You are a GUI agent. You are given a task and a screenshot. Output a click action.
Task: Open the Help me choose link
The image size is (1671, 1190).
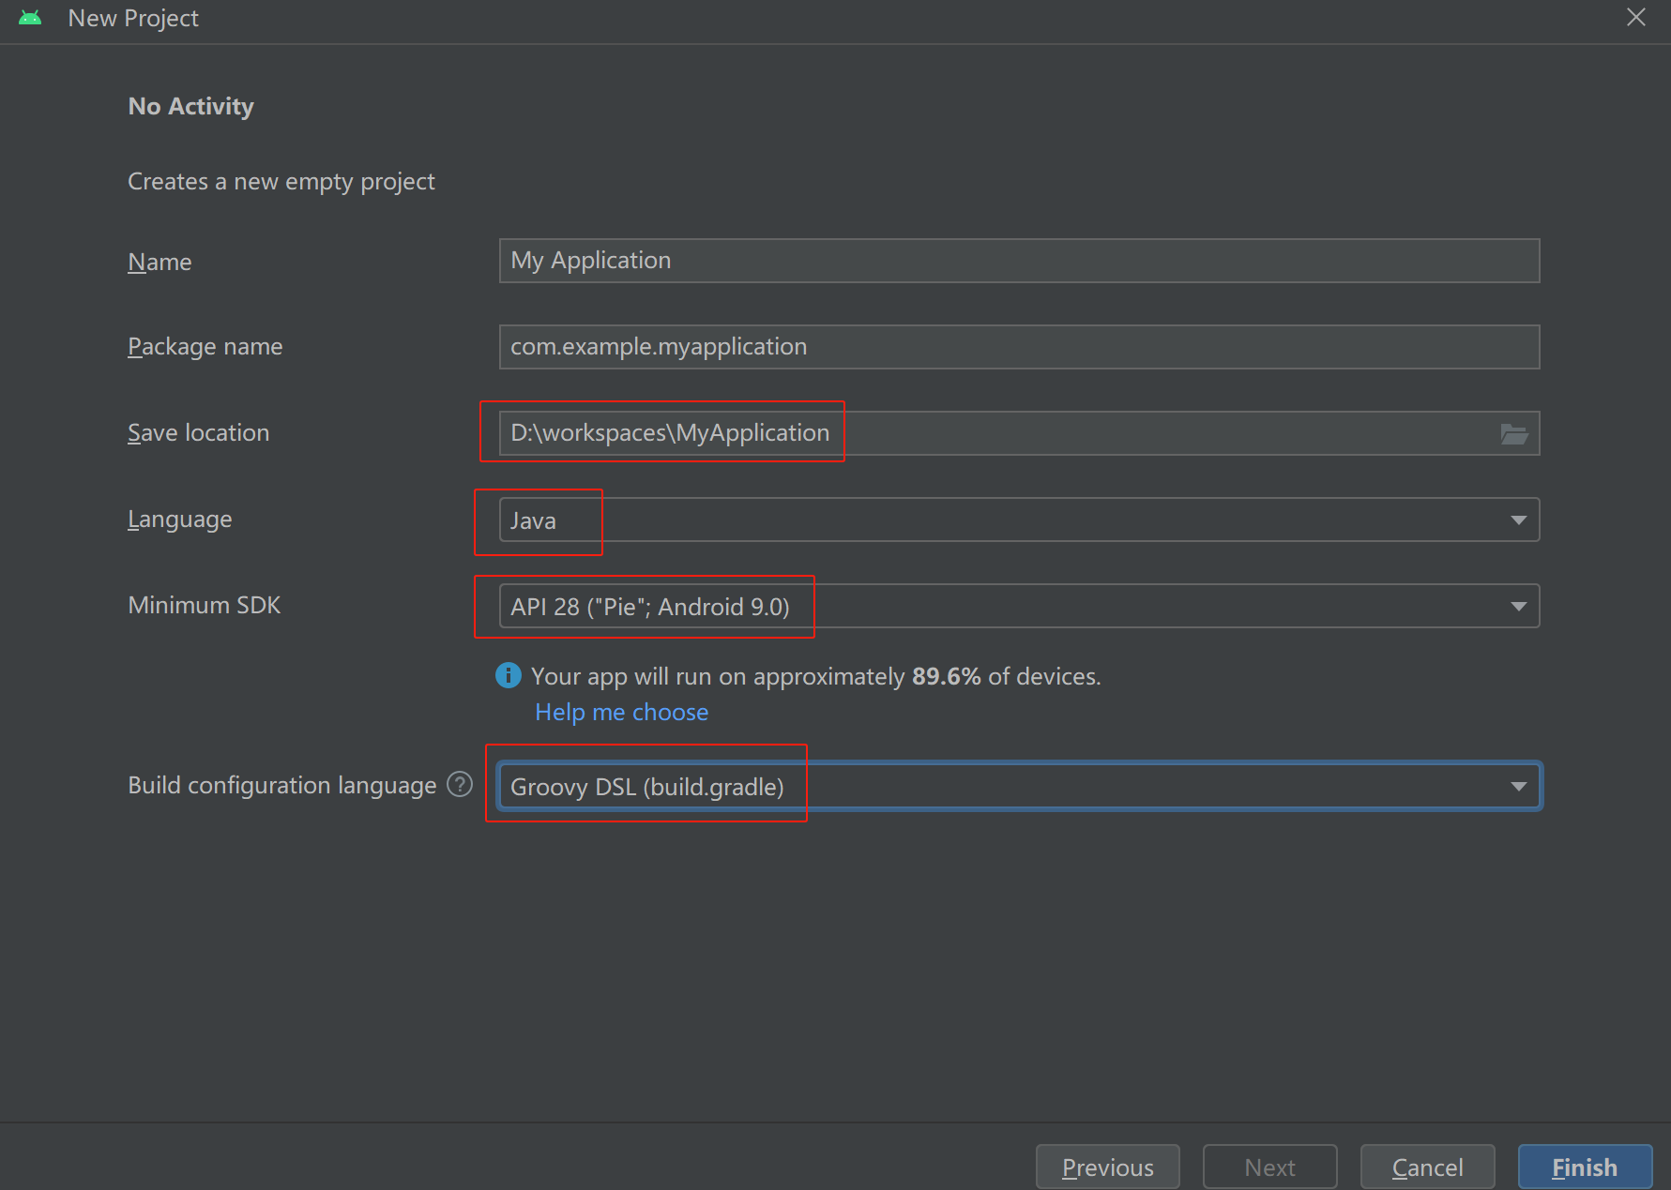(x=621, y=712)
